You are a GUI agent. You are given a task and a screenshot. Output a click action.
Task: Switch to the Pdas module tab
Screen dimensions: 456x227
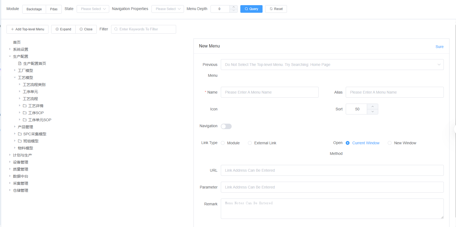tap(54, 9)
